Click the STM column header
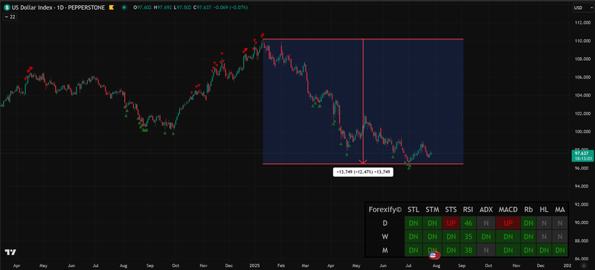Image resolution: width=595 pixels, height=270 pixels. click(432, 209)
